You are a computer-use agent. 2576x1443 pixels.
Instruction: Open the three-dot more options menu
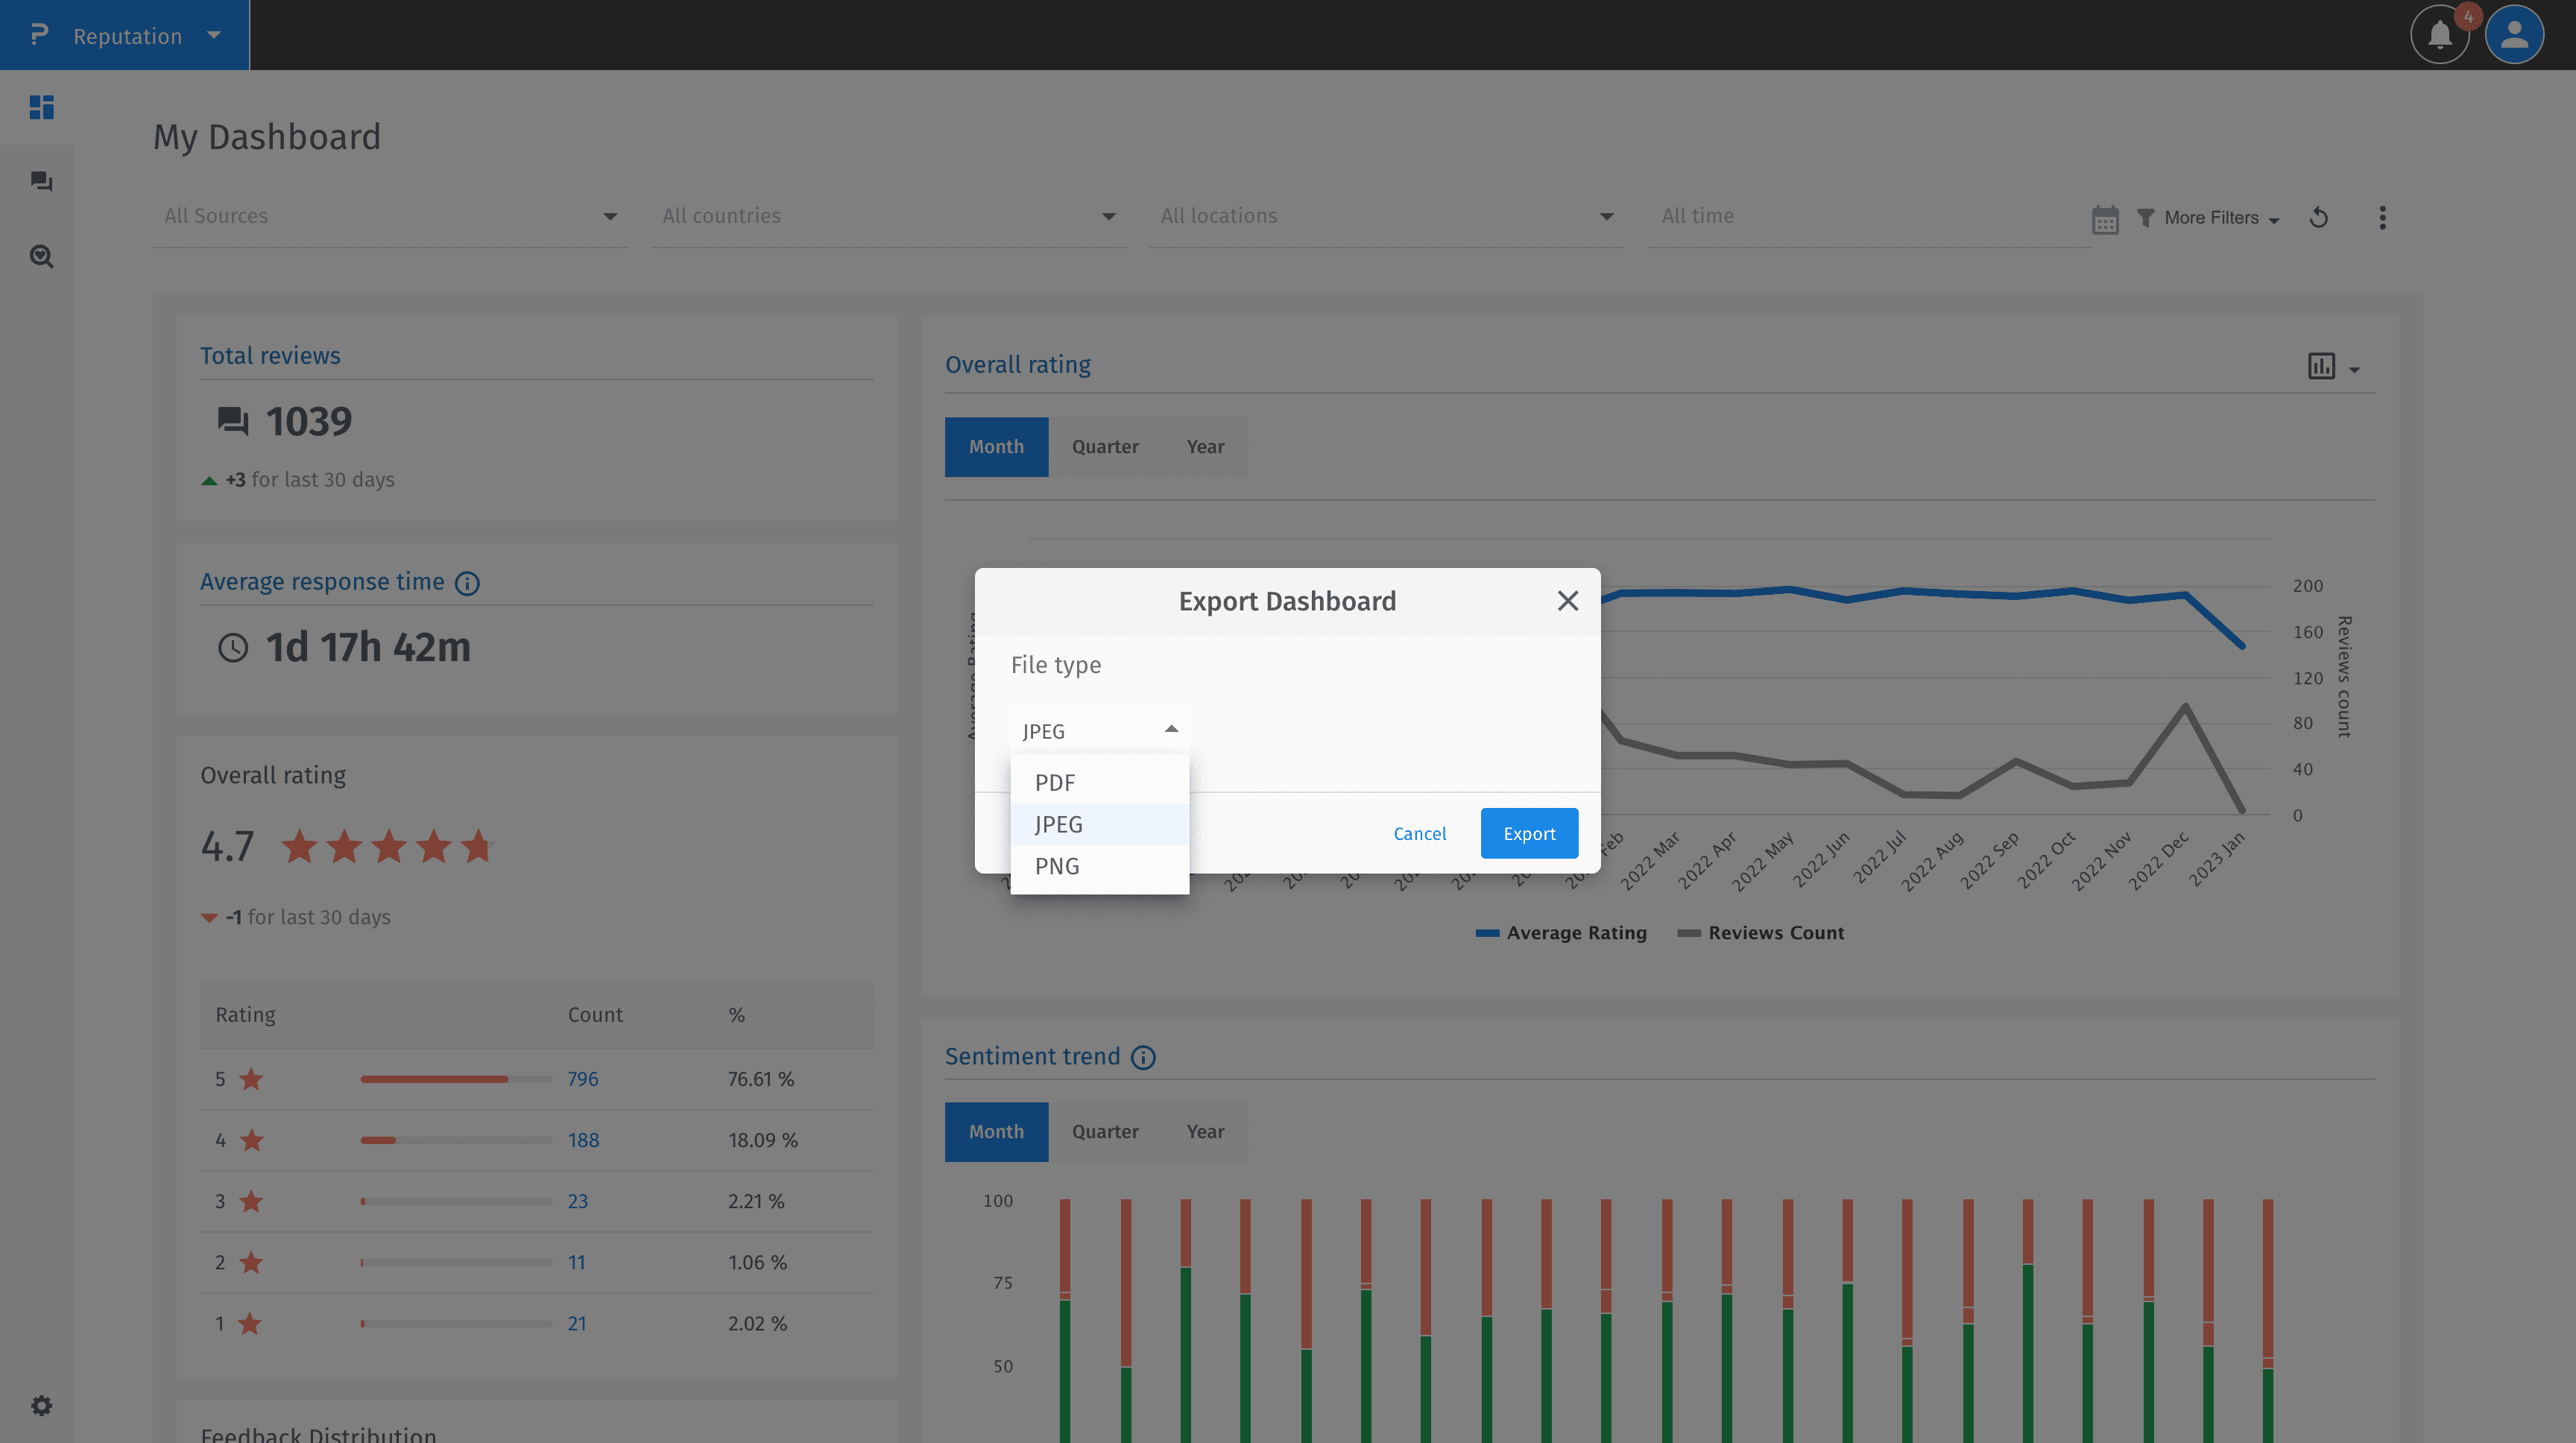coord(2382,217)
